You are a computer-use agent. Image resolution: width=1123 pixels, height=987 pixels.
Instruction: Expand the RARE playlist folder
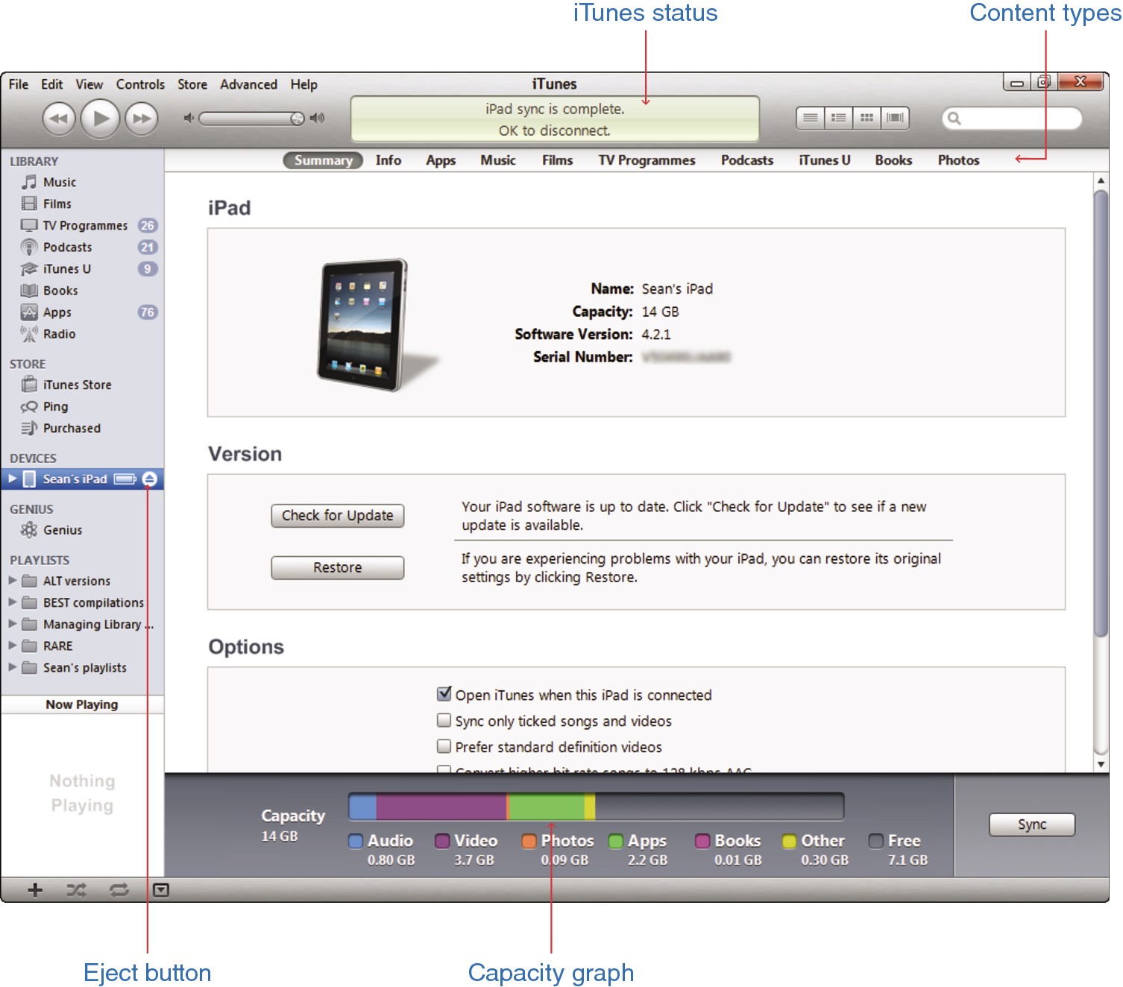click(x=13, y=645)
